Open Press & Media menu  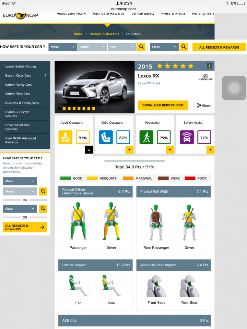pos(173,13)
